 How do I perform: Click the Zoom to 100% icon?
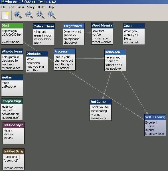tap(52, 15)
